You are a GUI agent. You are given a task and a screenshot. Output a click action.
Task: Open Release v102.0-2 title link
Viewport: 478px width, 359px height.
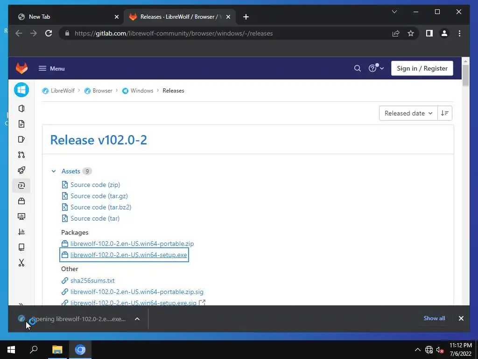[x=98, y=140]
